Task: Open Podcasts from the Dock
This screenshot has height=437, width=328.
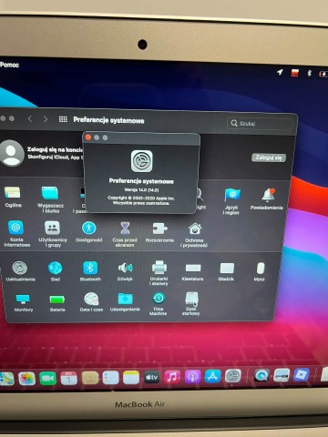Action: tap(192, 377)
